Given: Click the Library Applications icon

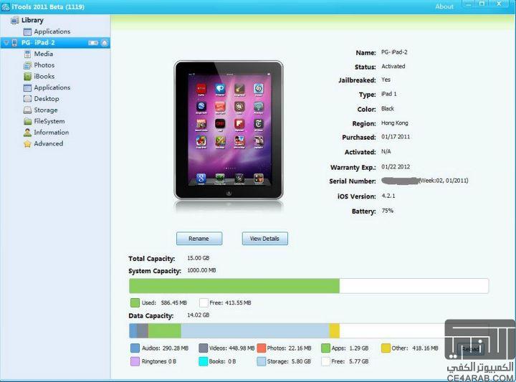Looking at the screenshot, I should click(x=28, y=32).
